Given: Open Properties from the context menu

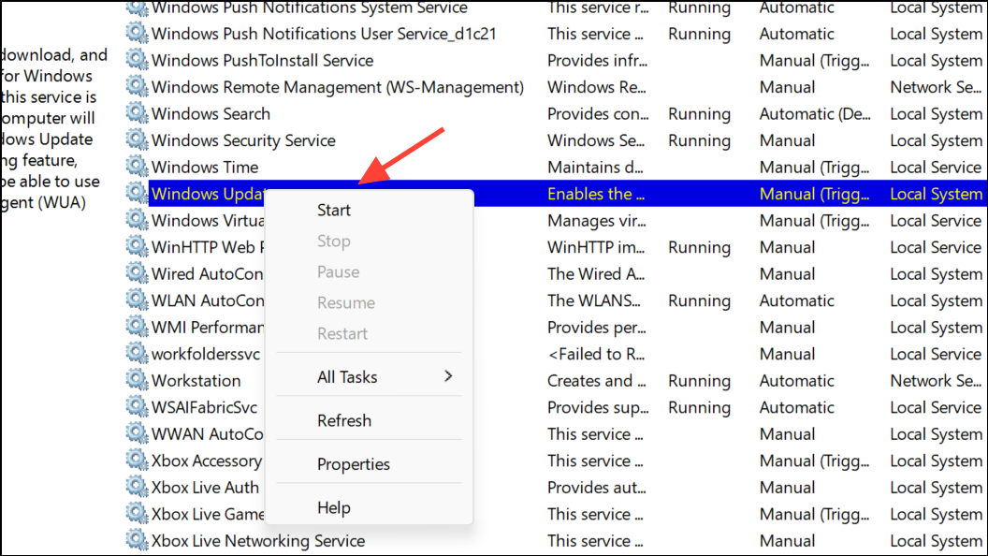Looking at the screenshot, I should tap(354, 464).
